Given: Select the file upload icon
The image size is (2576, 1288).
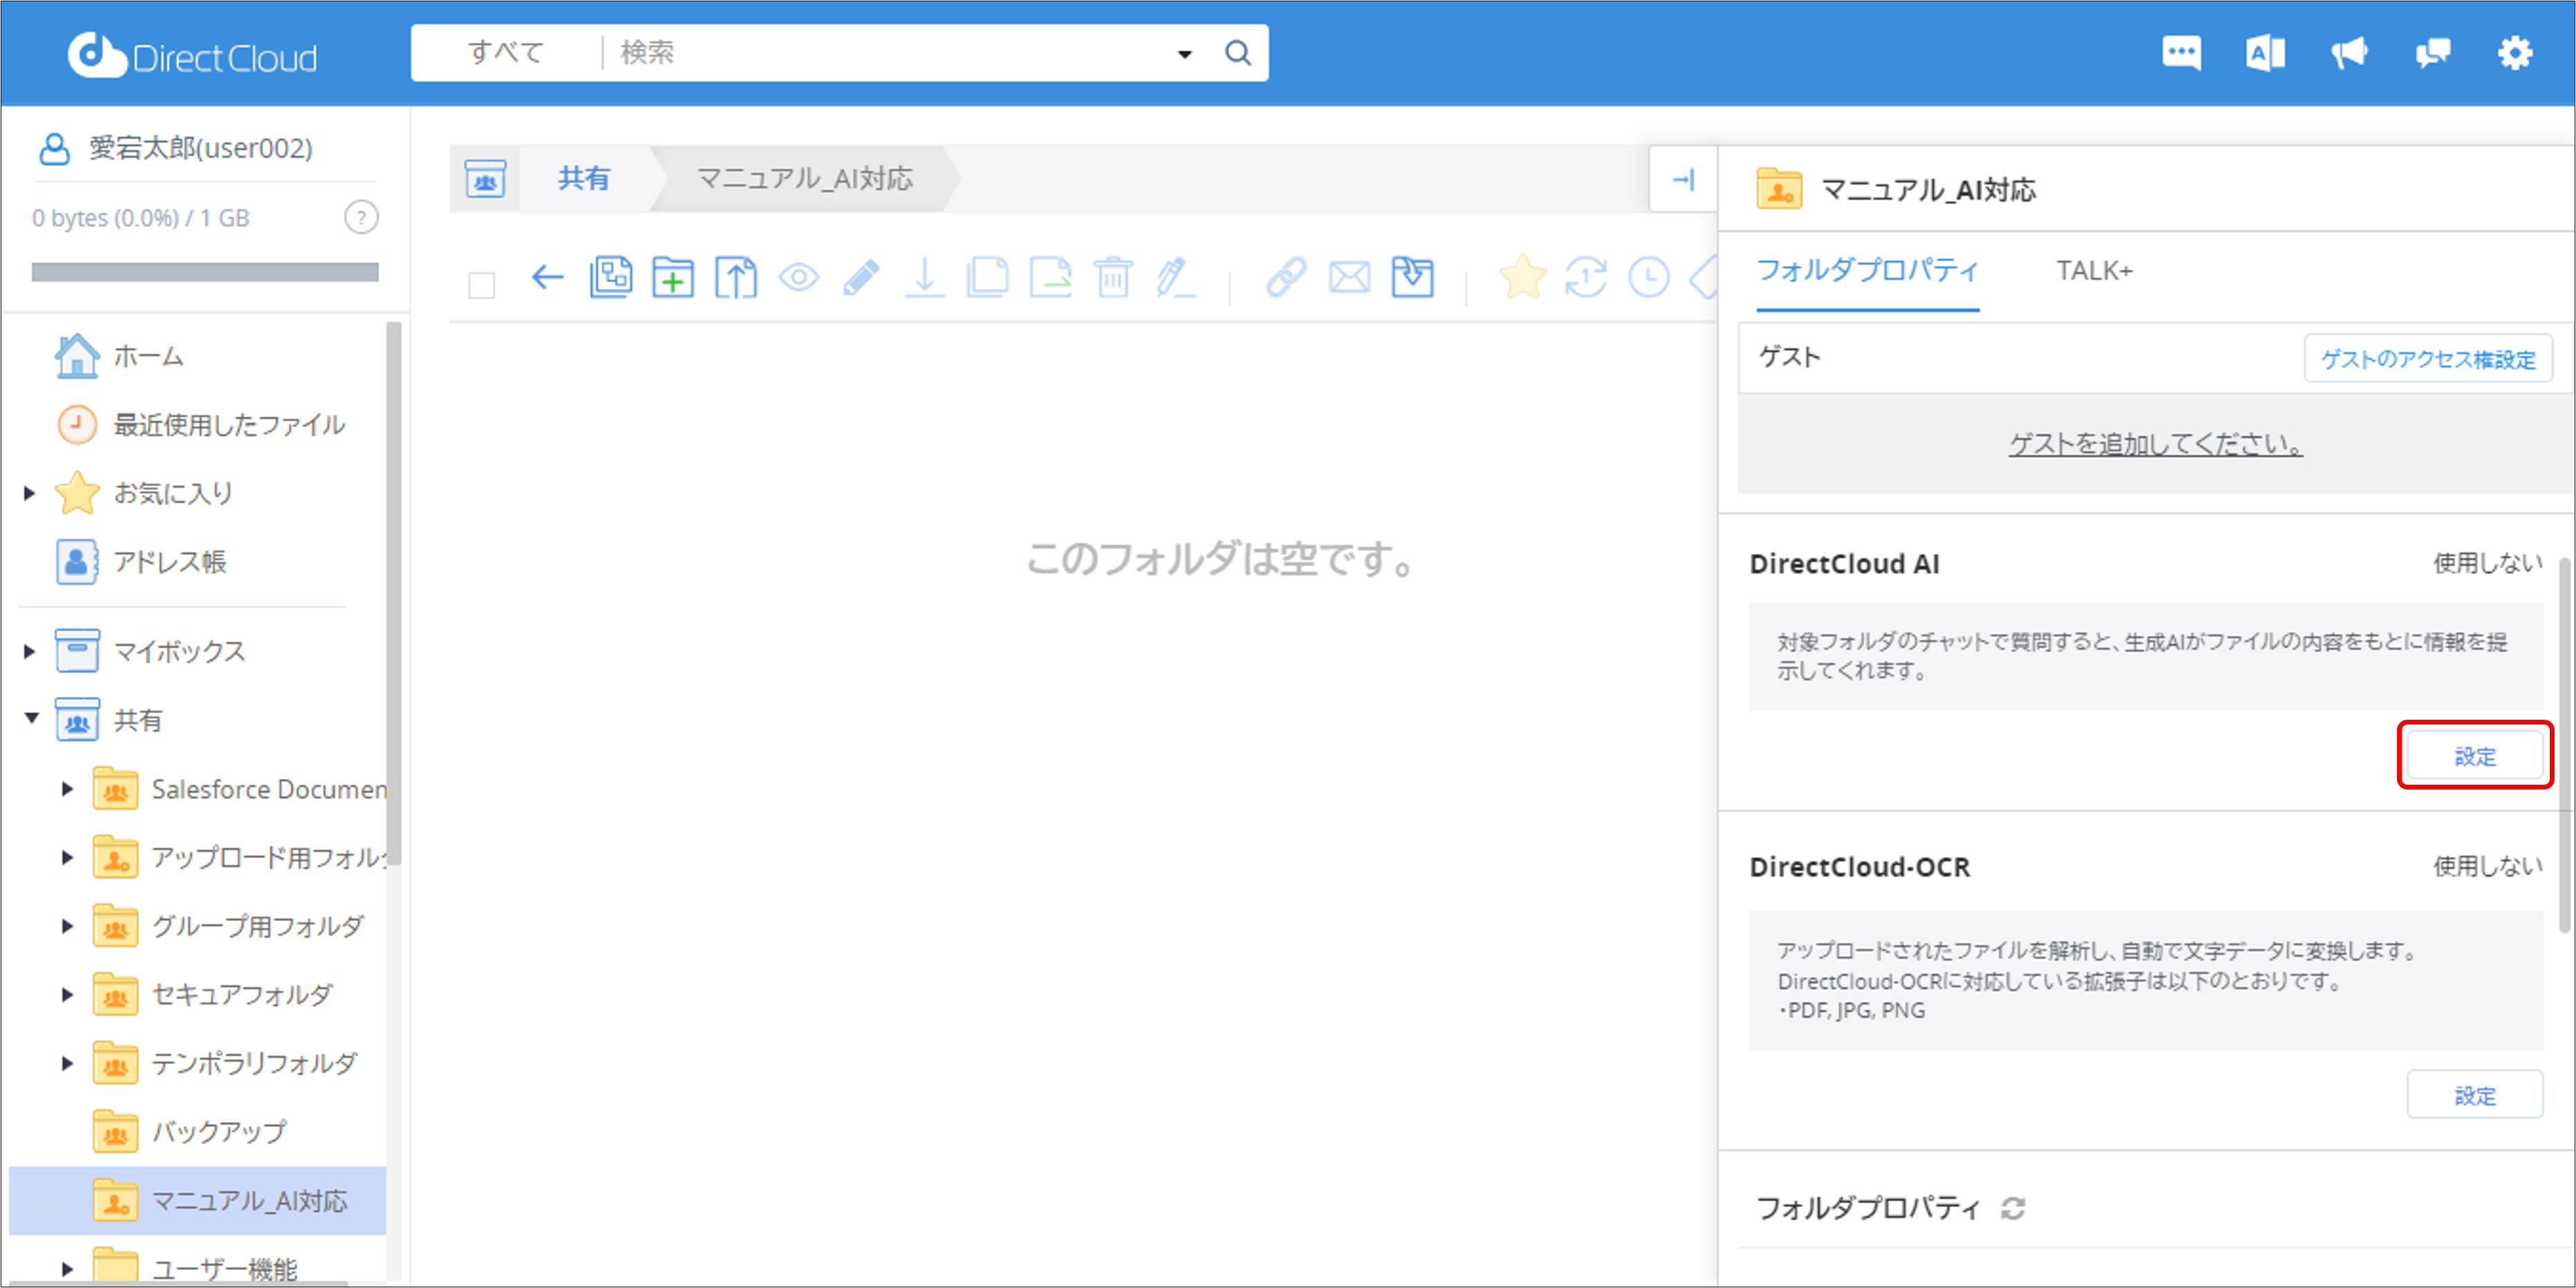Looking at the screenshot, I should (x=736, y=277).
